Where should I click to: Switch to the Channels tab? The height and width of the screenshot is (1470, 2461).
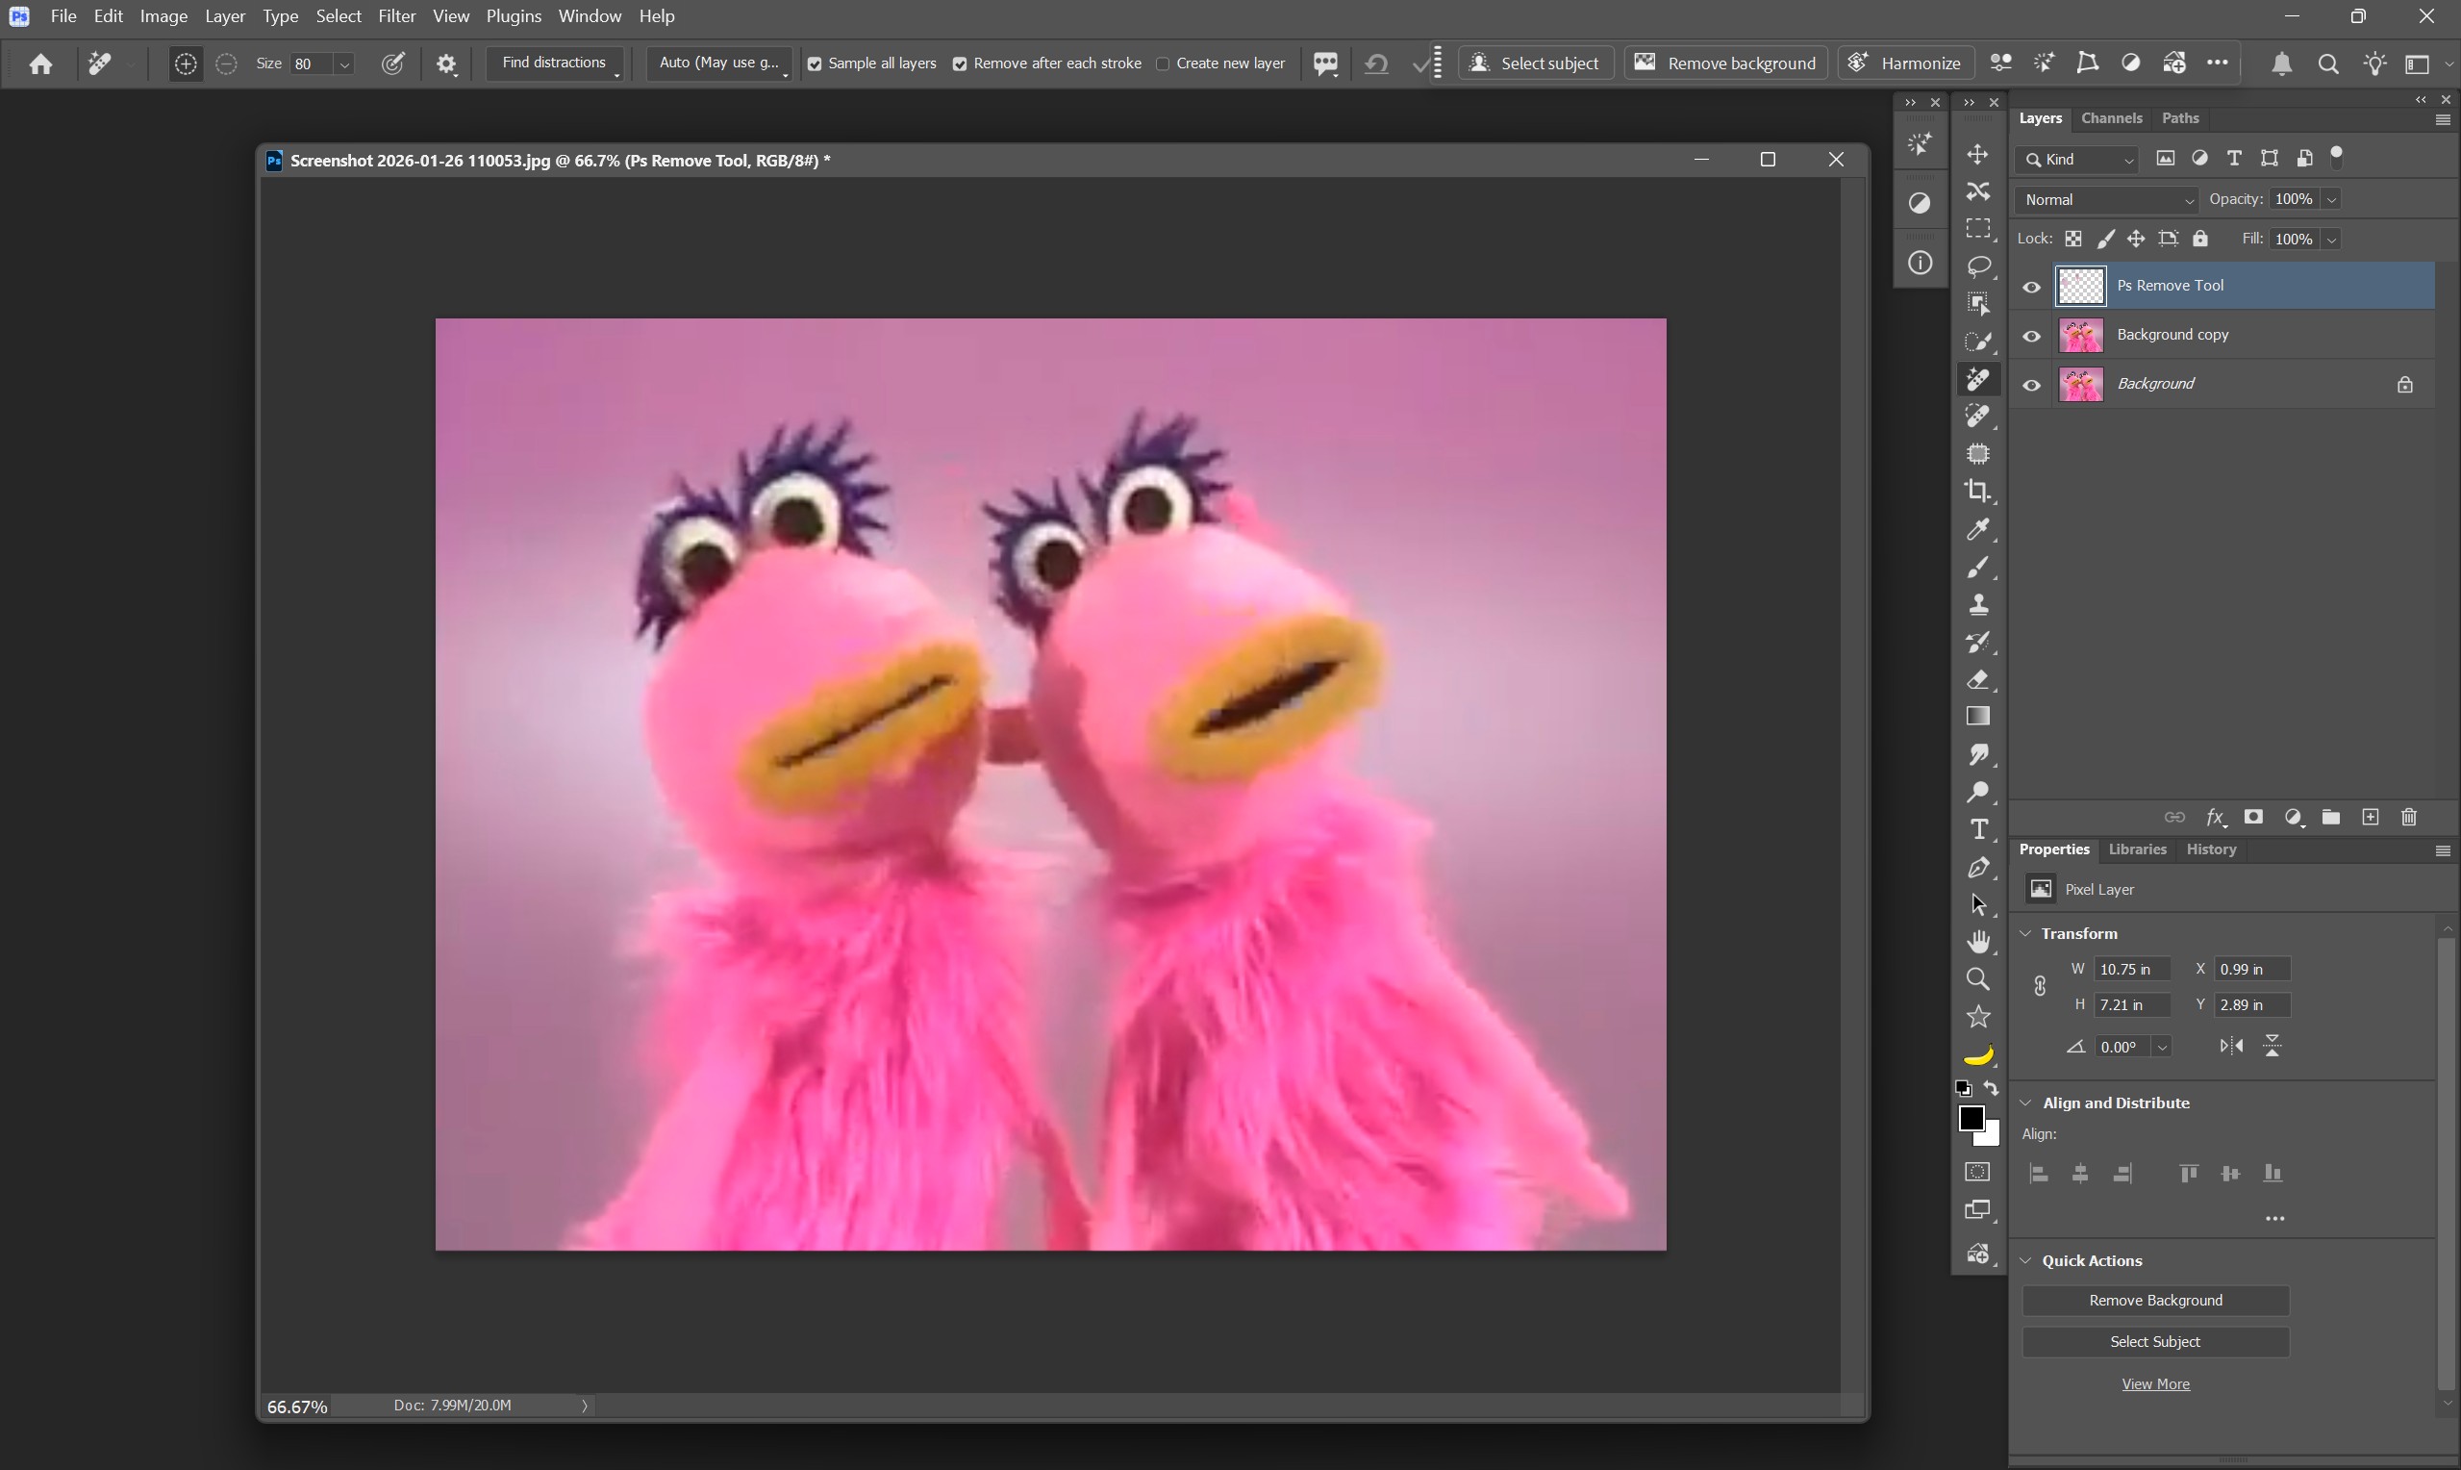pyautogui.click(x=2111, y=118)
